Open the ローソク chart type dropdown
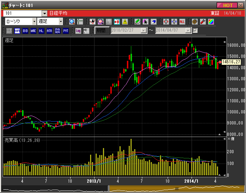246x193 pixels. pyautogui.click(x=34, y=22)
